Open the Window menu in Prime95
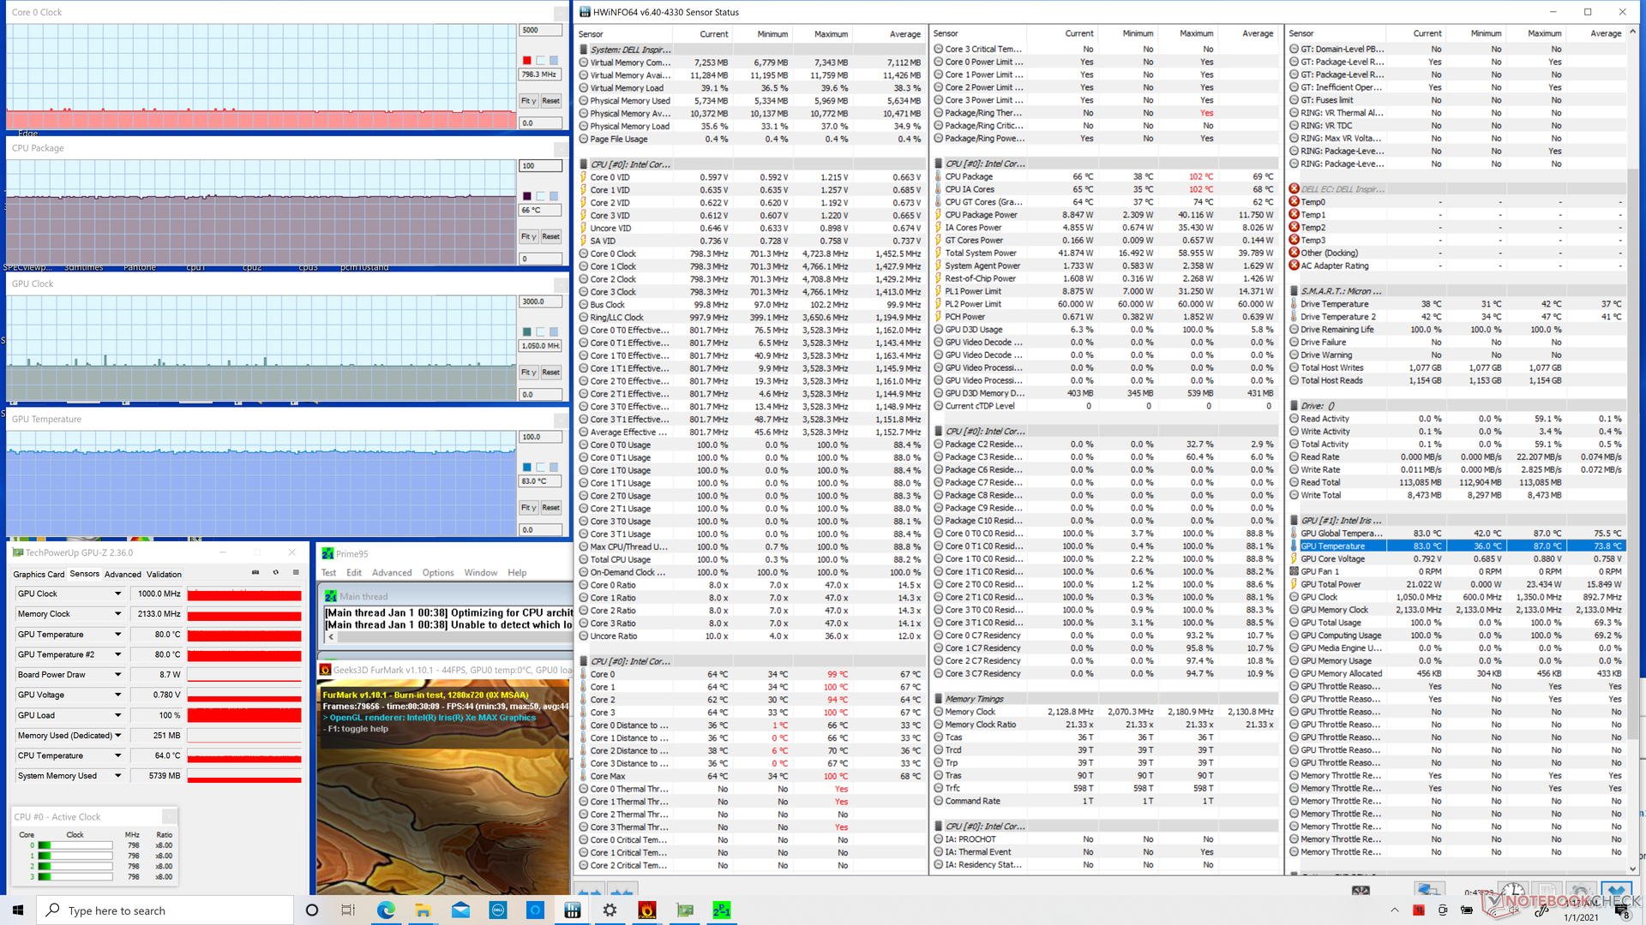1646x925 pixels. click(481, 573)
